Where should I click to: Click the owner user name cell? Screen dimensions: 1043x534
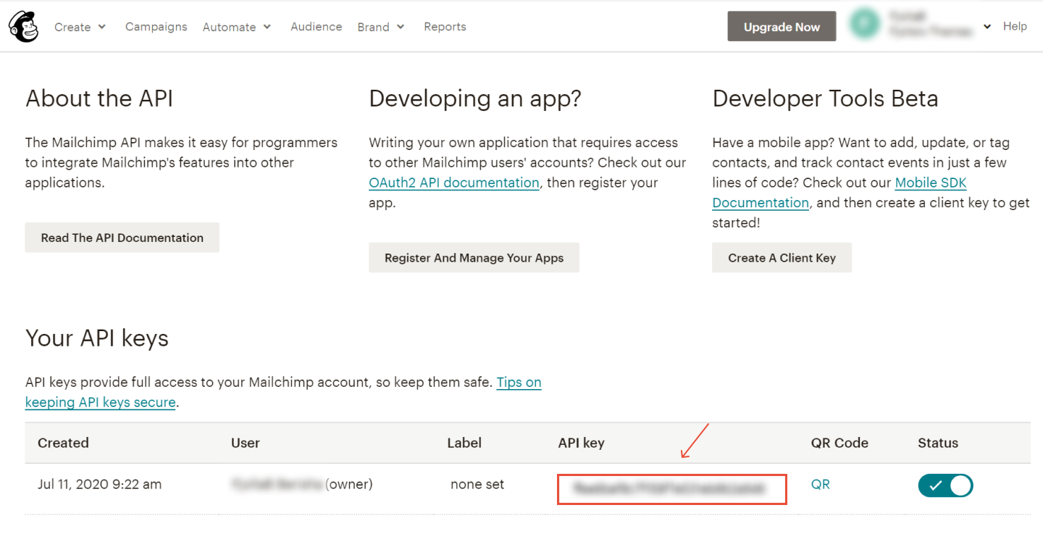click(302, 485)
